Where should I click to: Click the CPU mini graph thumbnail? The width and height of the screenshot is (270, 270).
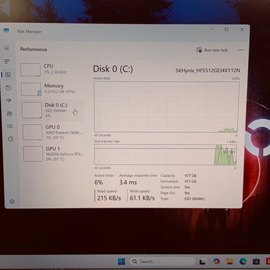pyautogui.click(x=31, y=69)
